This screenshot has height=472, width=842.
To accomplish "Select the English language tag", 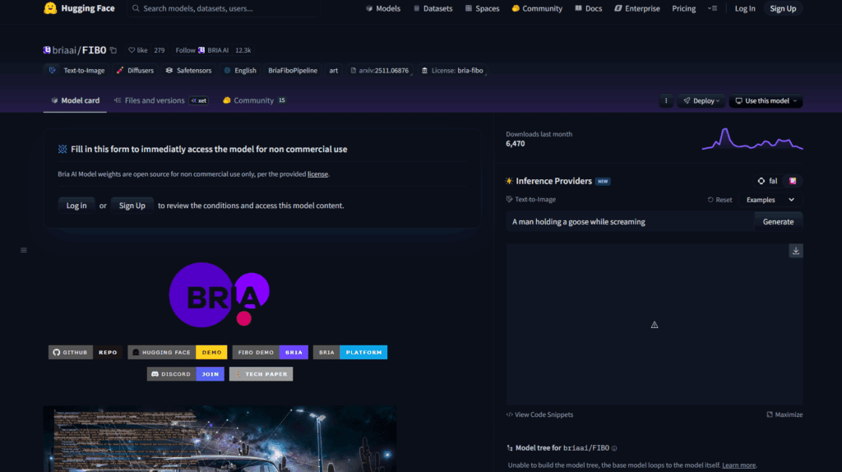I will pyautogui.click(x=240, y=71).
